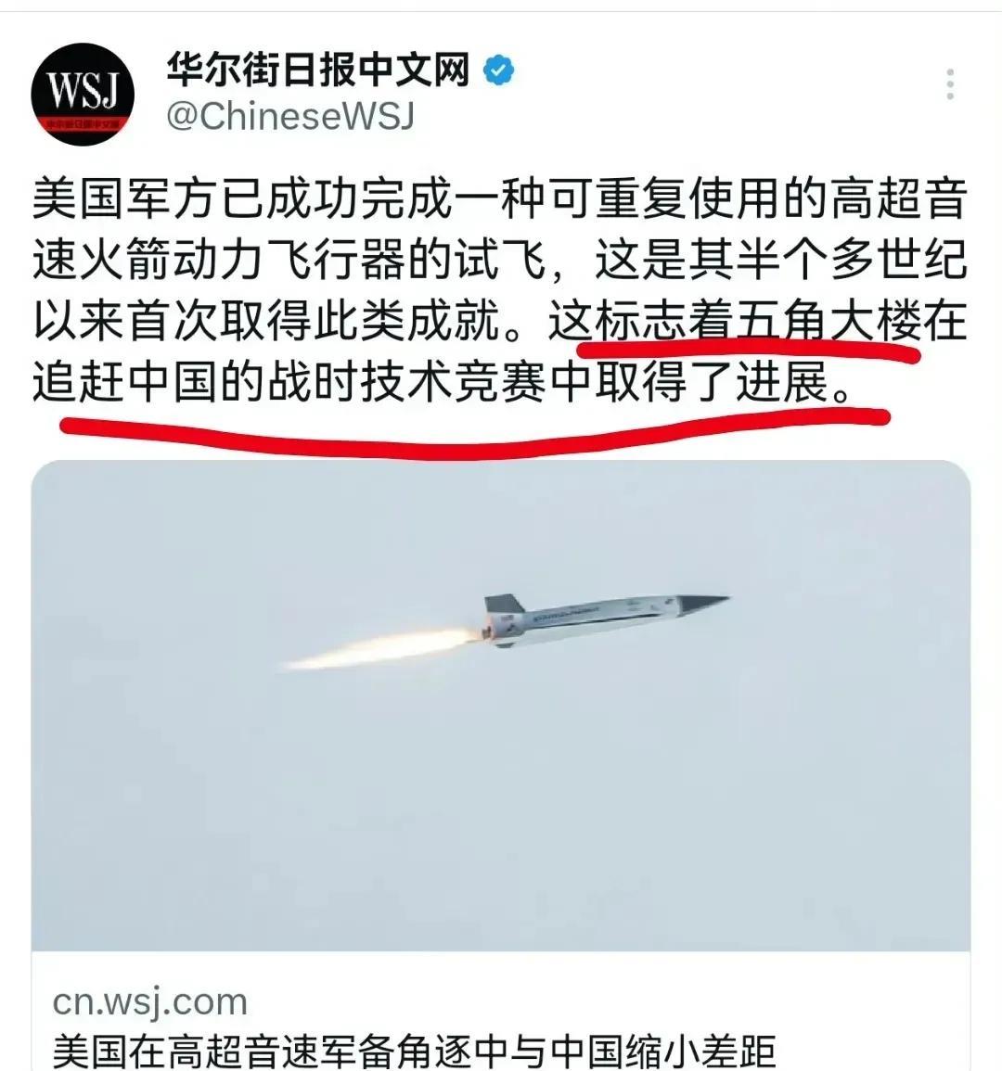1002x1071 pixels.
Task: Open the 华尔街日报中文网 display name
Action: pyautogui.click(x=318, y=70)
